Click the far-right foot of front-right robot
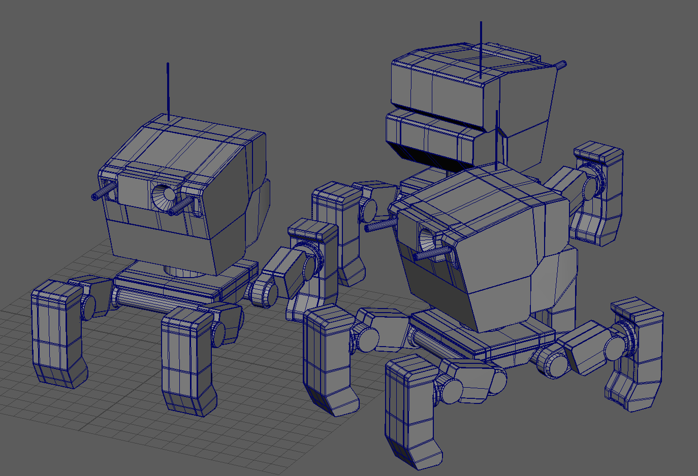This screenshot has width=698, height=476. (x=635, y=355)
